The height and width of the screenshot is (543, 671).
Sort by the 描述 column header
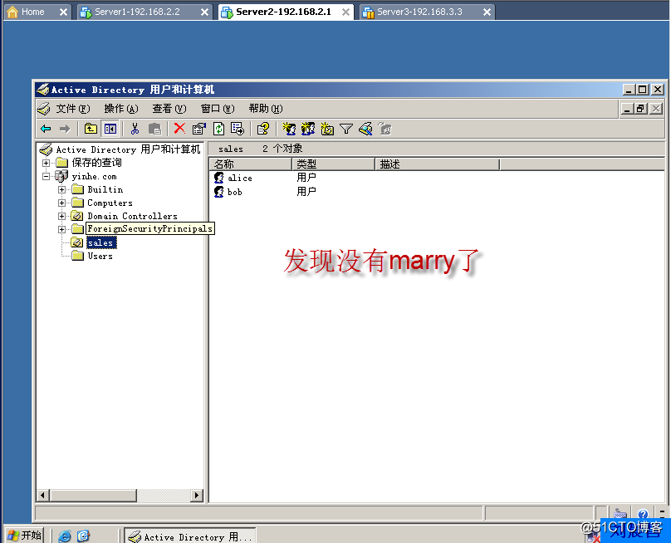pyautogui.click(x=438, y=164)
